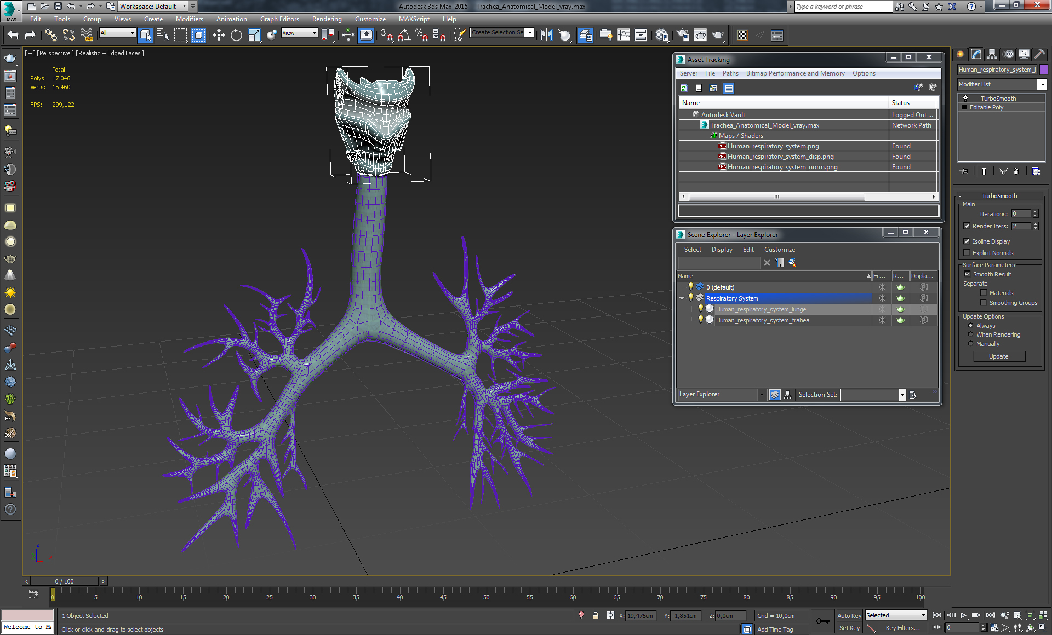Toggle the Angle Snap icon
Screen dimensions: 1052x635
(404, 36)
